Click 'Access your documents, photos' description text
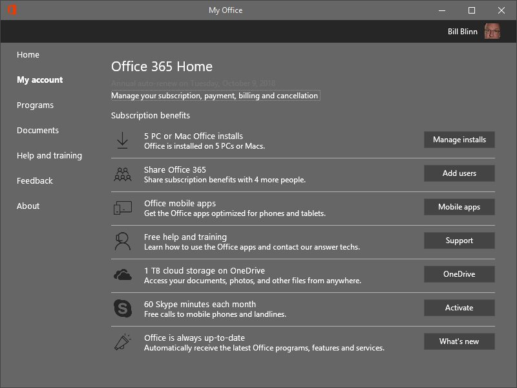 point(253,281)
